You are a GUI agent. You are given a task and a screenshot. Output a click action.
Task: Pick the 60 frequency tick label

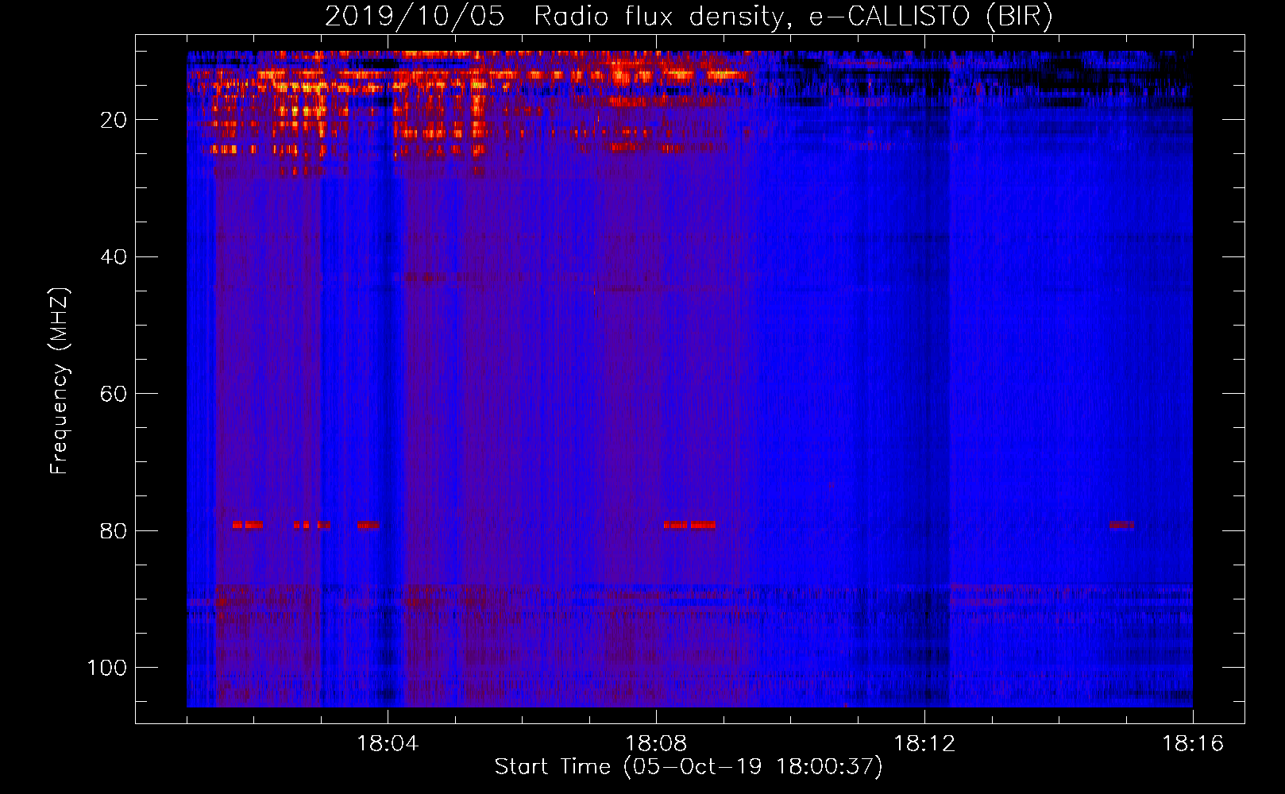(x=114, y=394)
